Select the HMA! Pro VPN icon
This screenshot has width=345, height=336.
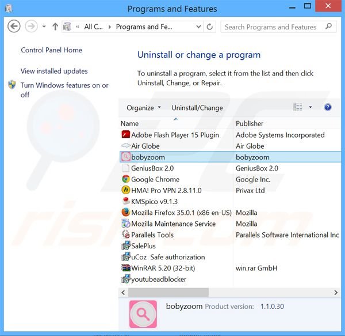coord(125,190)
